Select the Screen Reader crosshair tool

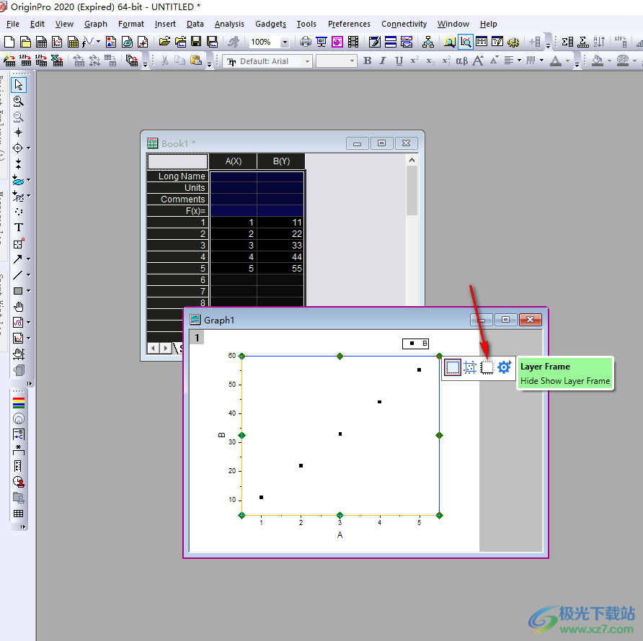(19, 133)
